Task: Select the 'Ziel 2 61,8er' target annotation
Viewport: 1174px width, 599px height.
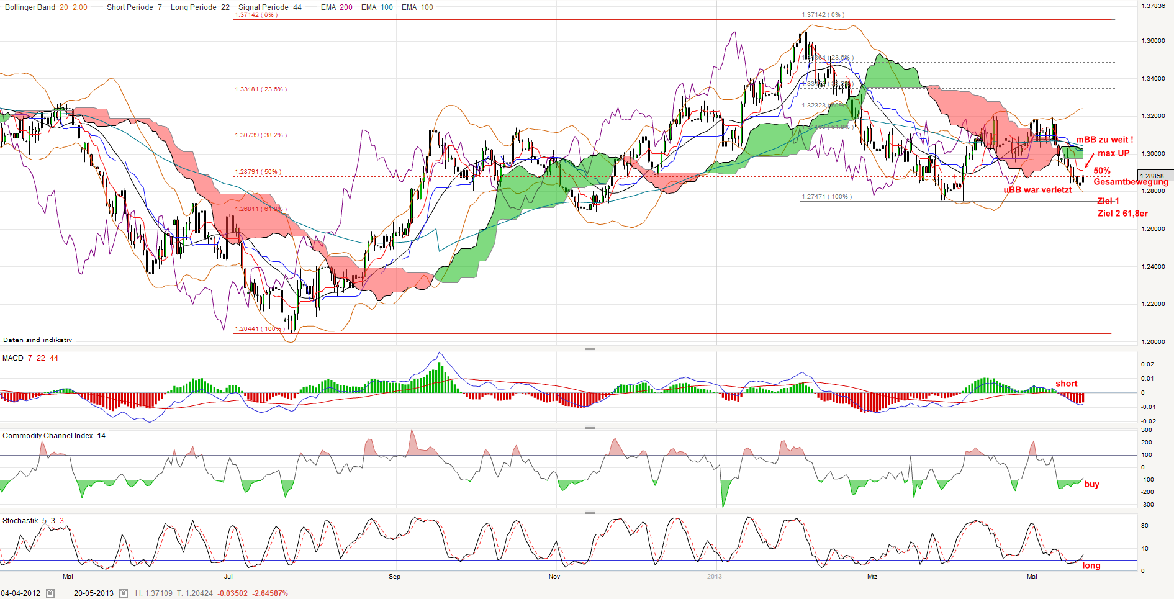Action: (x=1122, y=214)
